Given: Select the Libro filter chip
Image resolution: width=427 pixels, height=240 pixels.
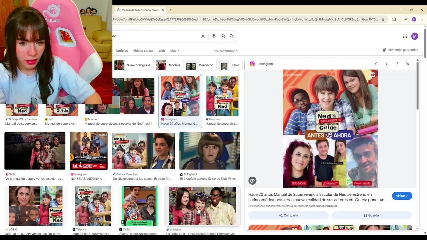Looking at the screenshot, I should (x=231, y=65).
